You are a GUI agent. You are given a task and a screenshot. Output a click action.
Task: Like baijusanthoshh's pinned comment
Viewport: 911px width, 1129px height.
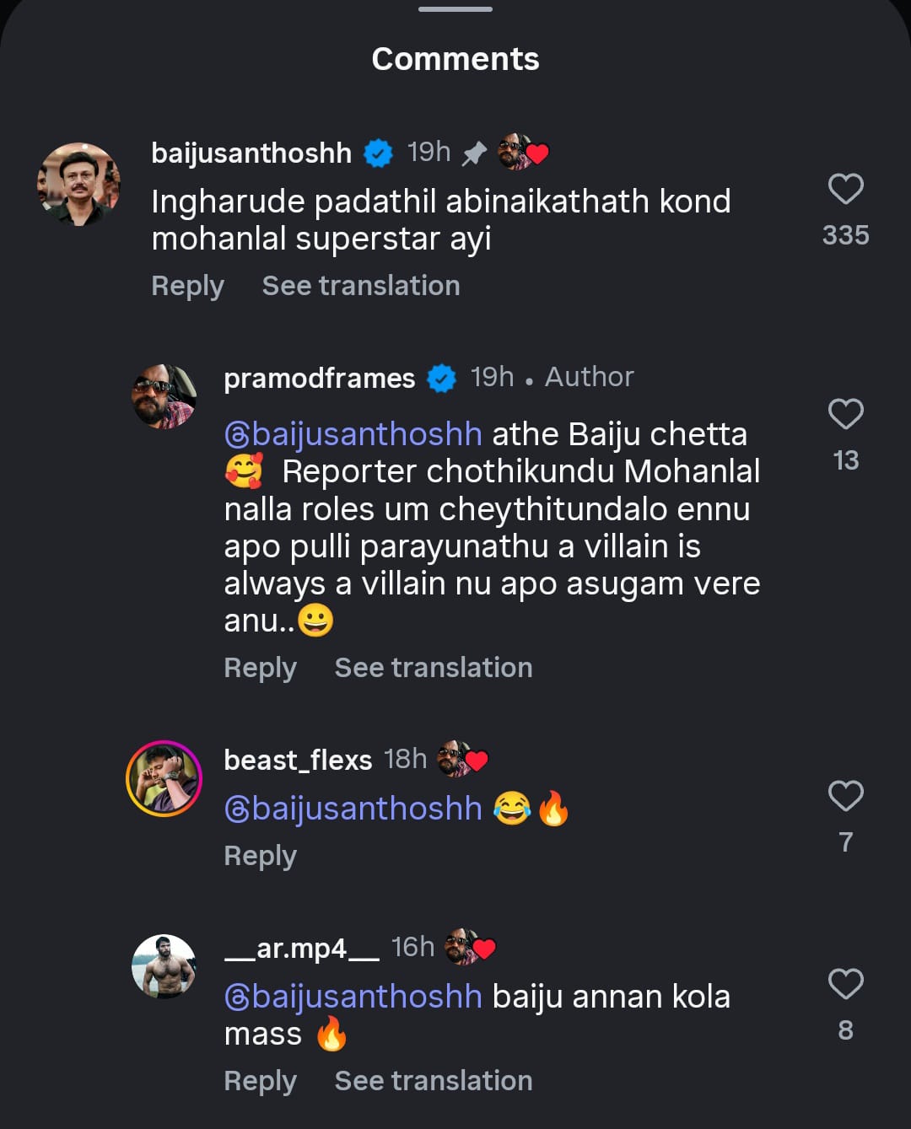click(x=845, y=189)
